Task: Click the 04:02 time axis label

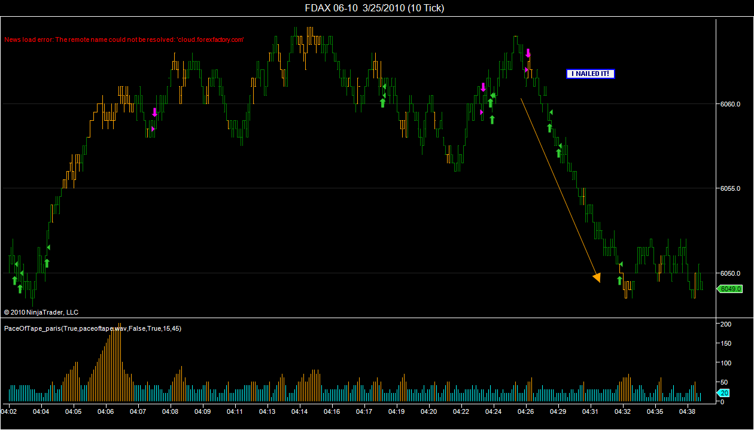Action: click(x=9, y=411)
